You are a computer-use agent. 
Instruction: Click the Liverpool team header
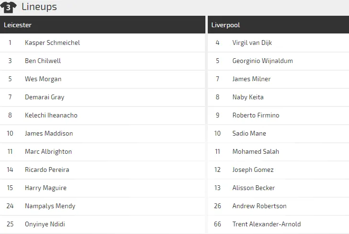(x=225, y=25)
